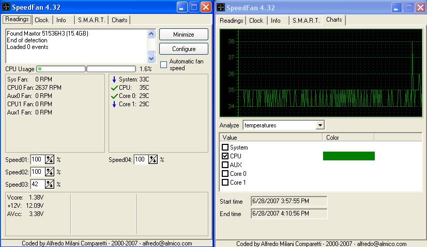Viewport: 427px width, 247px height.
Task: Click the Speed04 spinner arrows
Action: click(x=153, y=160)
